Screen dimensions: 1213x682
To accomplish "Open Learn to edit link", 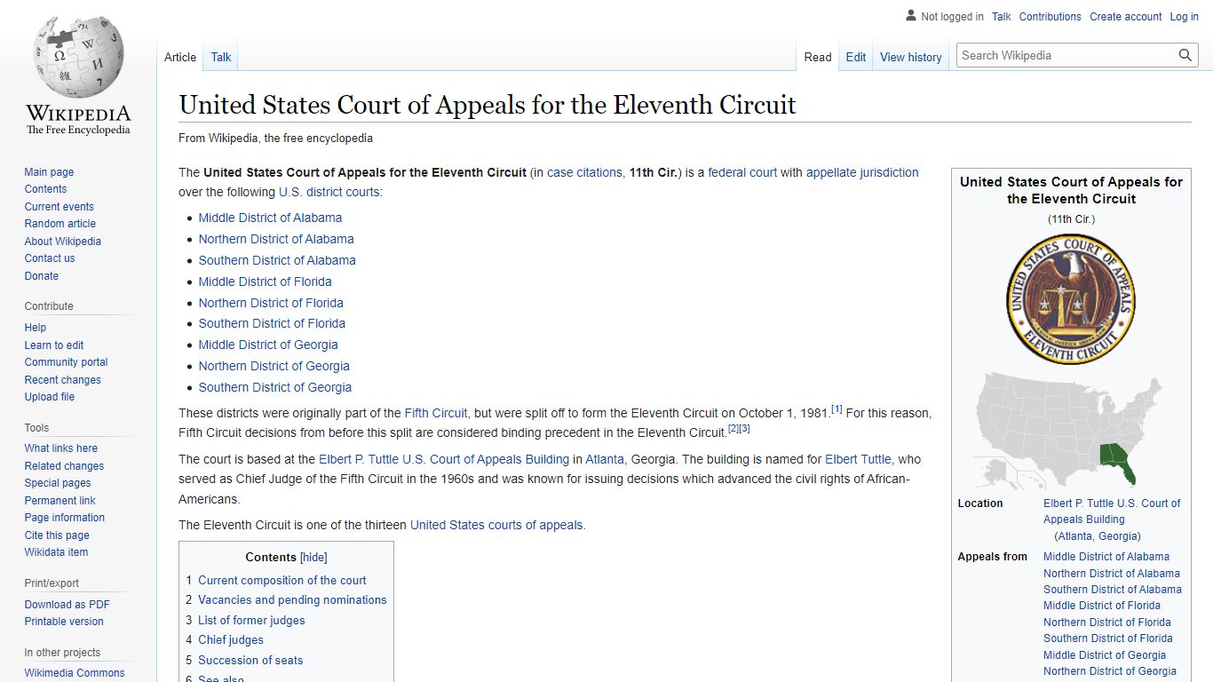I will coord(54,345).
